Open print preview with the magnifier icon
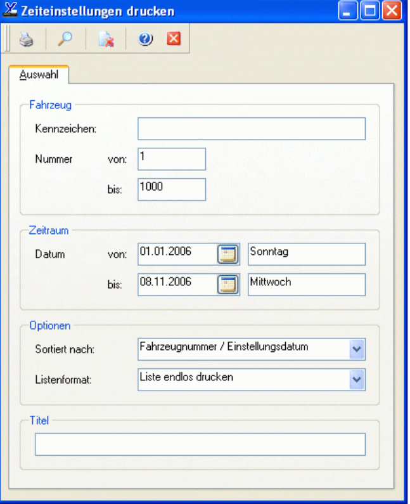This screenshot has height=504, width=410. click(65, 40)
